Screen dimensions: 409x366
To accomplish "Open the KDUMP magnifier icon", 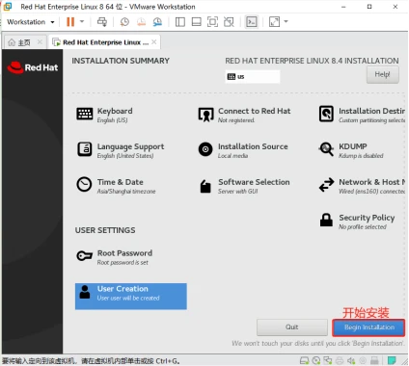I will pyautogui.click(x=326, y=149).
